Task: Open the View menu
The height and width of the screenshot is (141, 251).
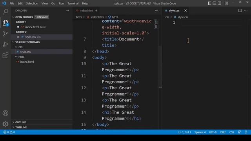Action: 45,4
